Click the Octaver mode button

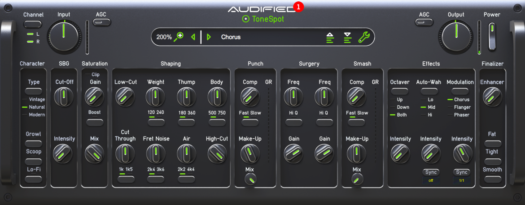(x=400, y=91)
